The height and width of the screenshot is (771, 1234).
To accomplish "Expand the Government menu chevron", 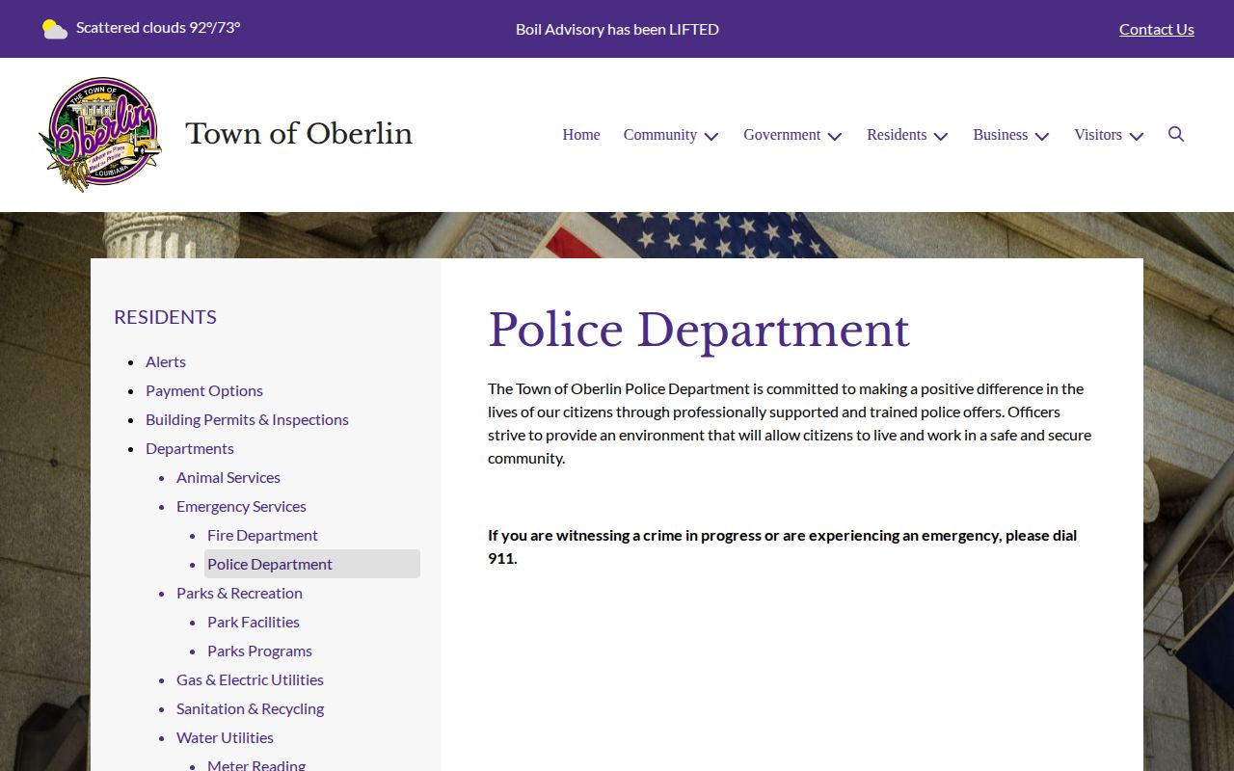I will 835,136.
